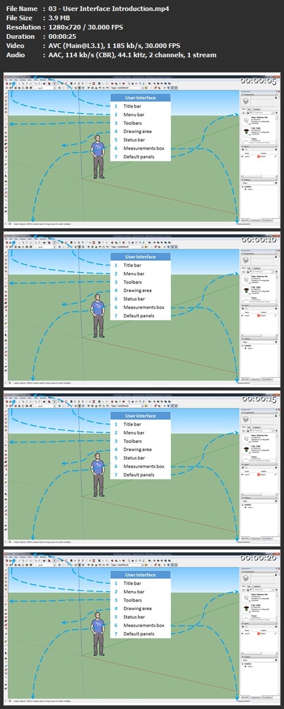This screenshot has width=284, height=709.
Task: Click Outliner details arrow icon in the 00:00:05 frame
Action: pyautogui.click(x=276, y=183)
